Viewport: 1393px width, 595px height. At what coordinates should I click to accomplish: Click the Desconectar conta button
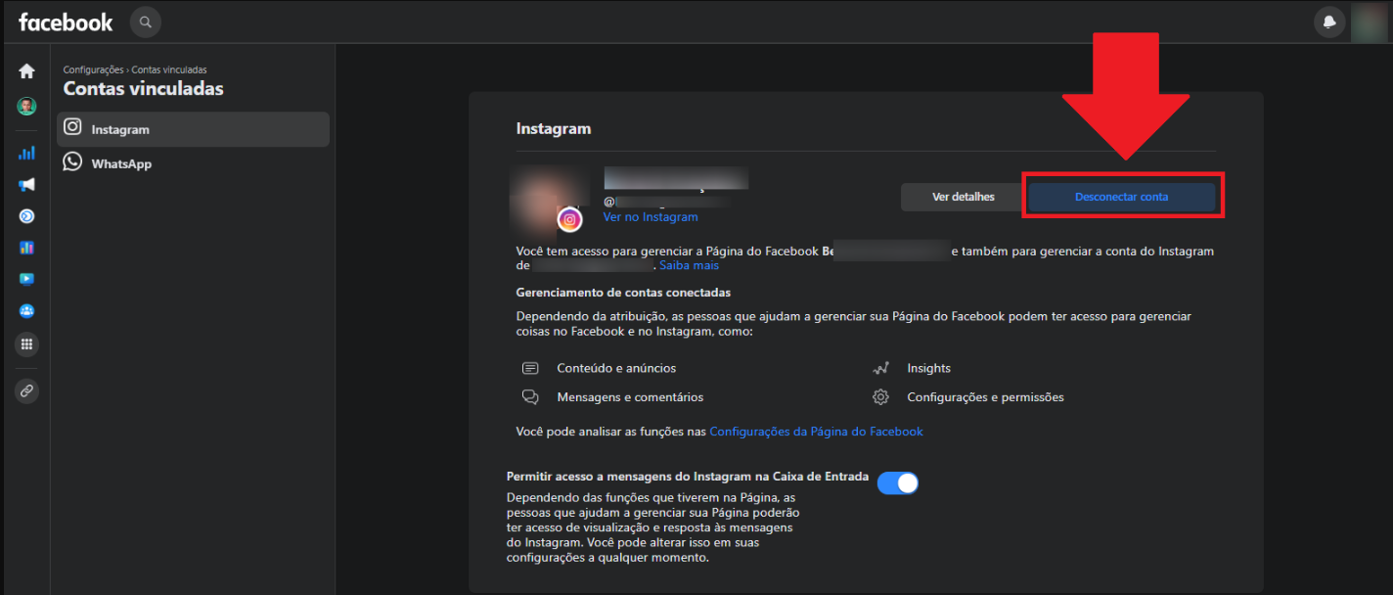point(1121,197)
